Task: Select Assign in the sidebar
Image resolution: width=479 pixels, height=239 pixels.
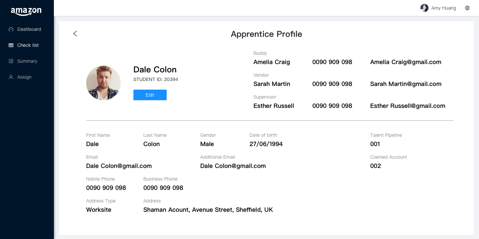Action: pos(24,77)
